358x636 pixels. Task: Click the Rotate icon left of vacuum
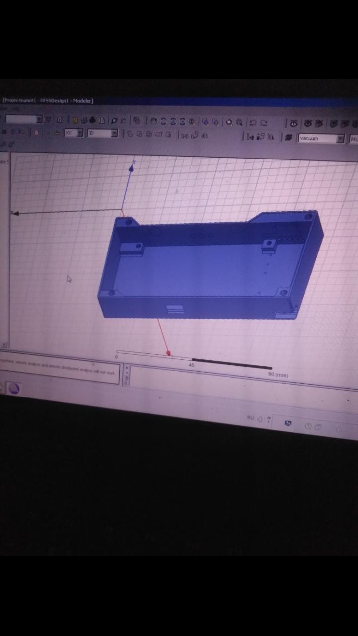coord(261,137)
